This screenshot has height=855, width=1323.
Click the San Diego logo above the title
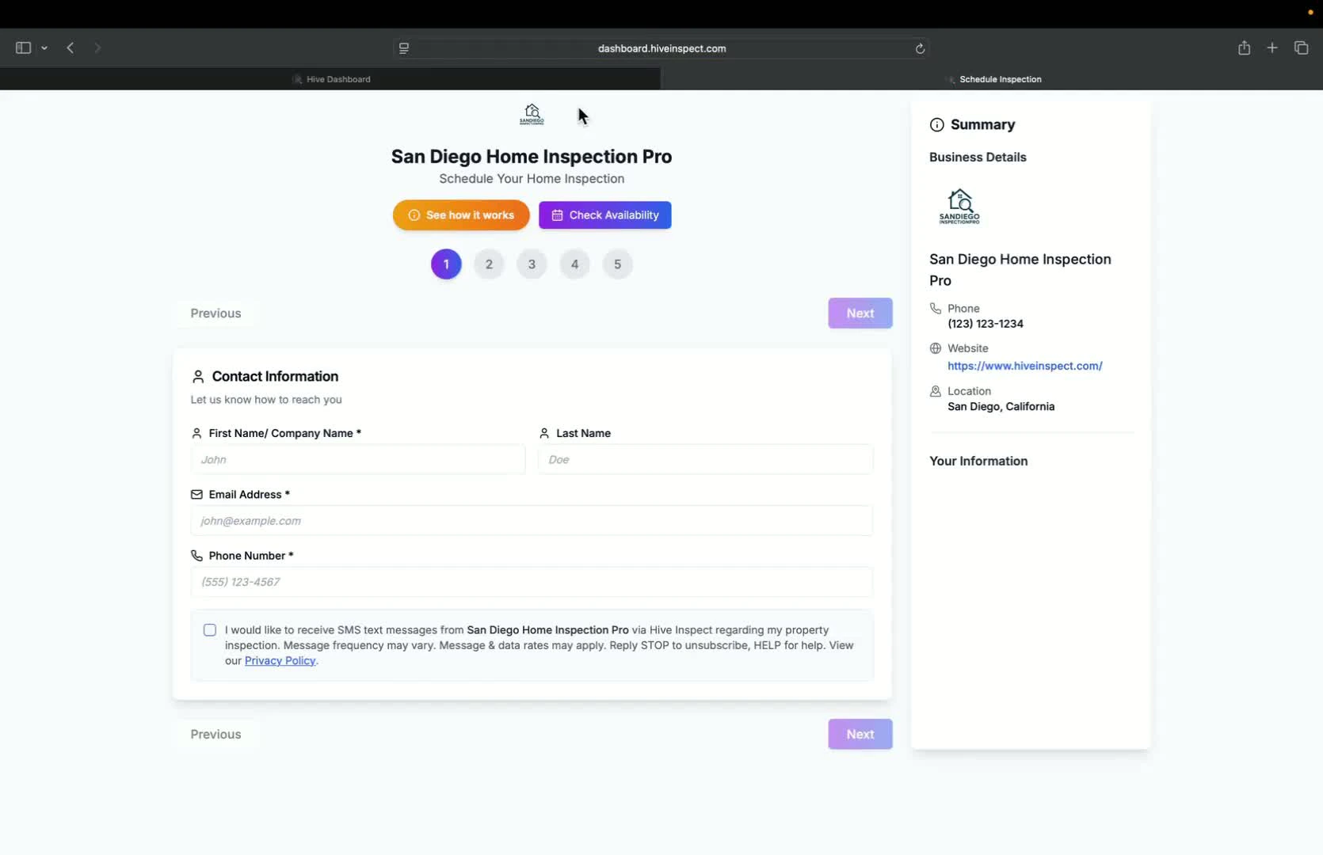coord(532,115)
